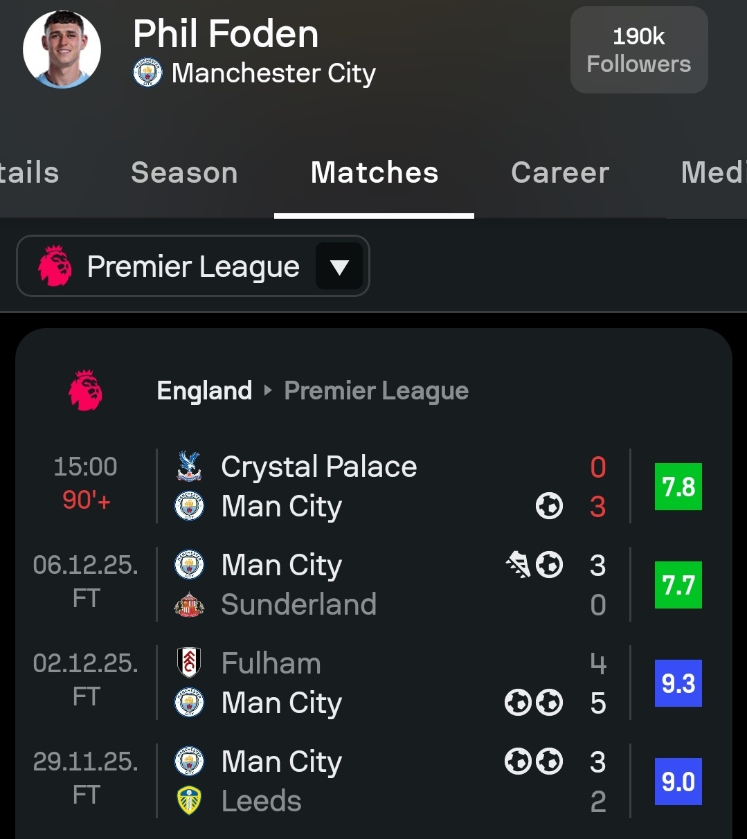Screen dimensions: 747x839
Task: Open the player profile photo
Action: coord(62,49)
